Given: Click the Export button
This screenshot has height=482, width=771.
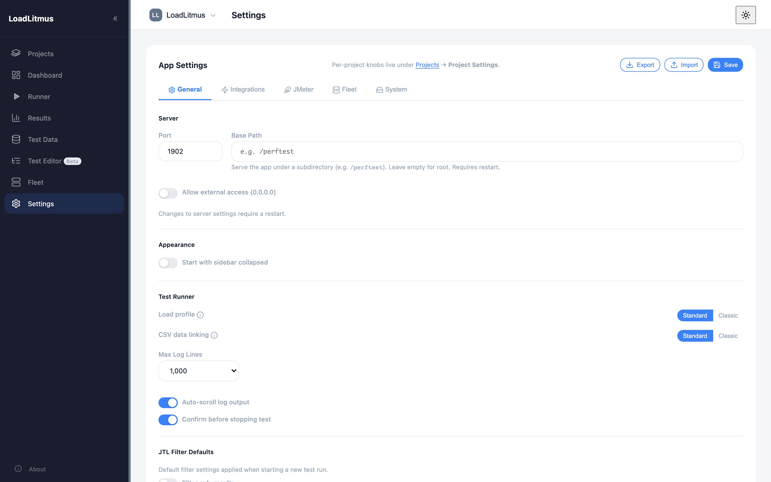Looking at the screenshot, I should [640, 65].
